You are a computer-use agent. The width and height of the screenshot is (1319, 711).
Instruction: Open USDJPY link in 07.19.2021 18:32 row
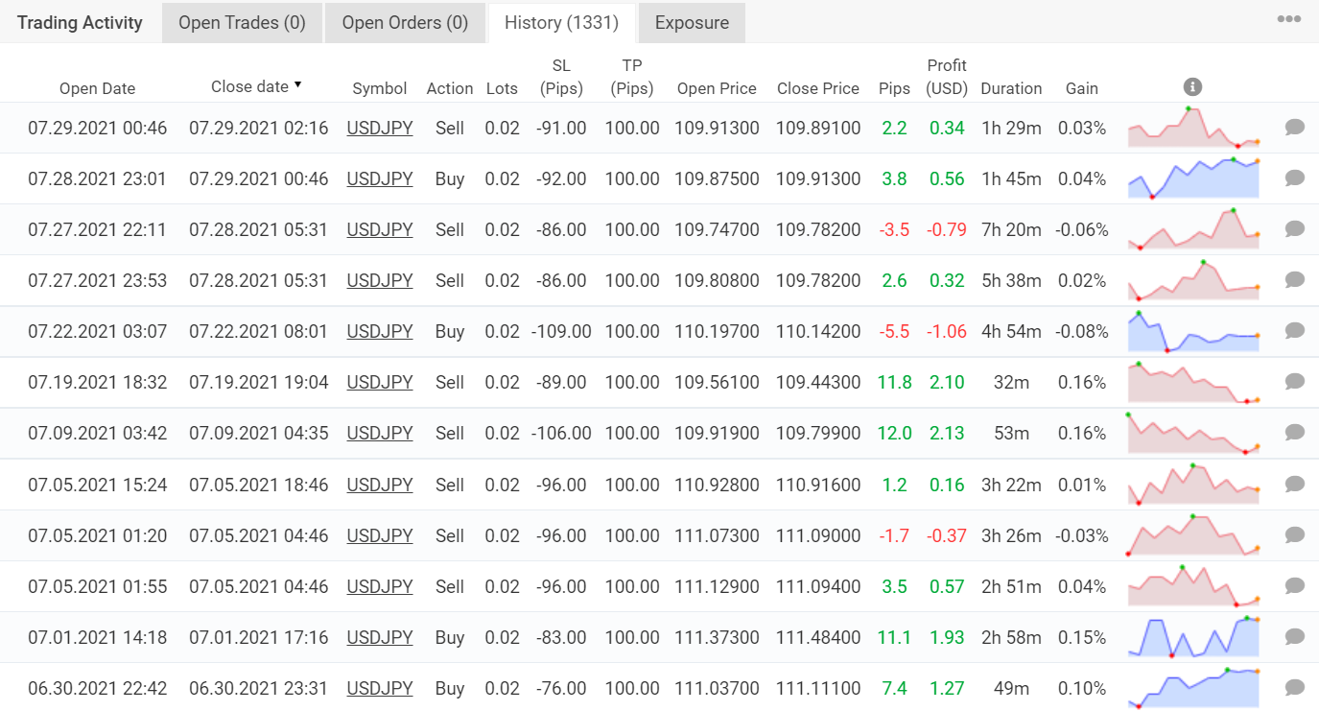click(x=380, y=382)
